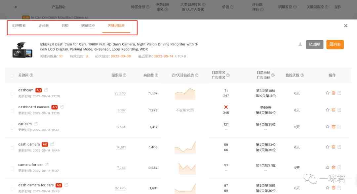Select the '第3页第18位' page position text

(266, 91)
